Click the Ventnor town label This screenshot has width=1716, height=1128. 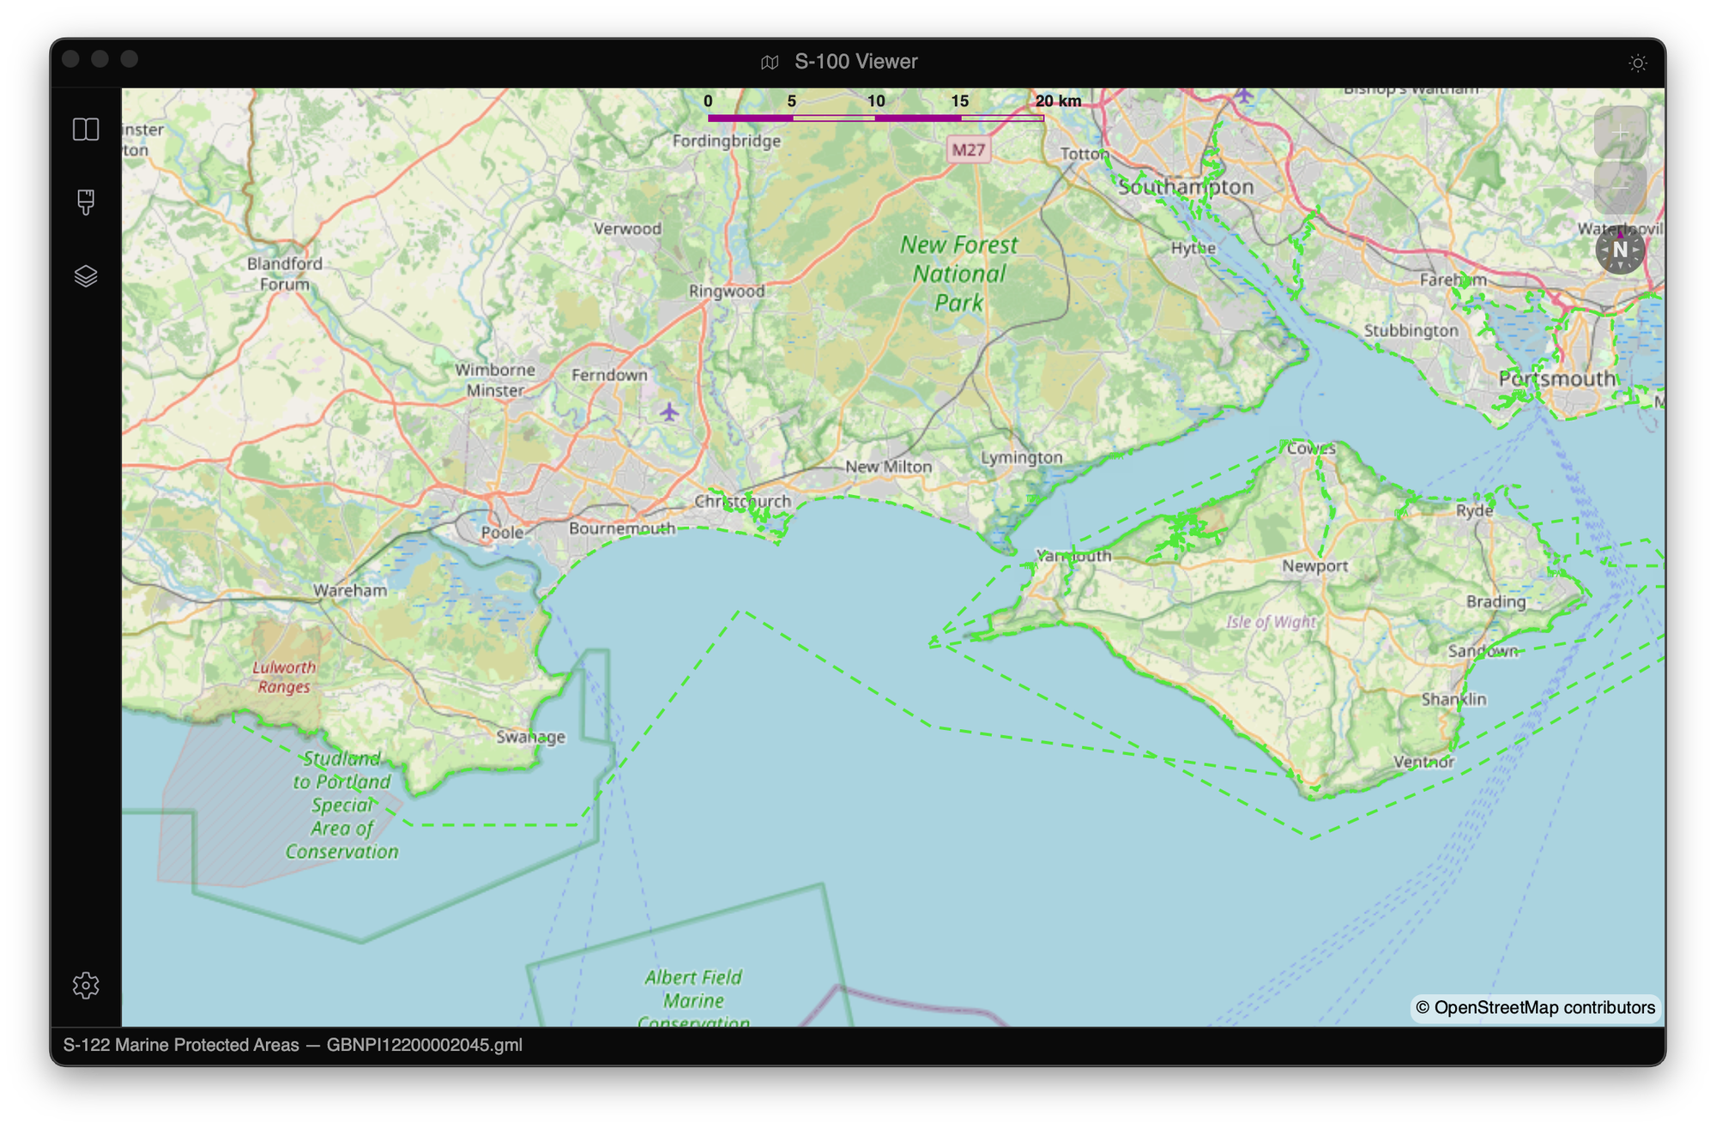[x=1423, y=762]
